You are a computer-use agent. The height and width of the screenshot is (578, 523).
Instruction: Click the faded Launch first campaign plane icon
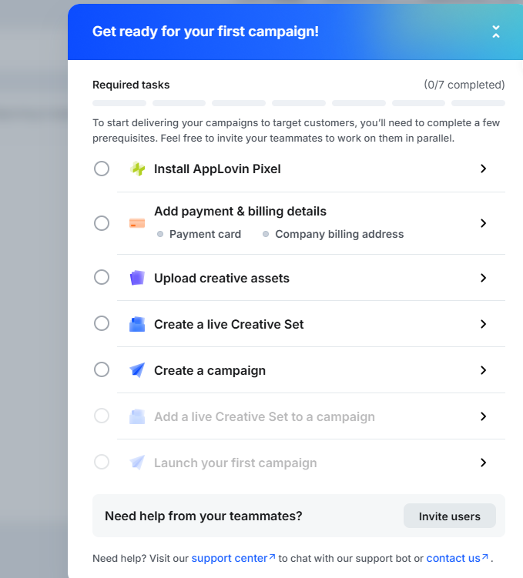[x=137, y=463]
